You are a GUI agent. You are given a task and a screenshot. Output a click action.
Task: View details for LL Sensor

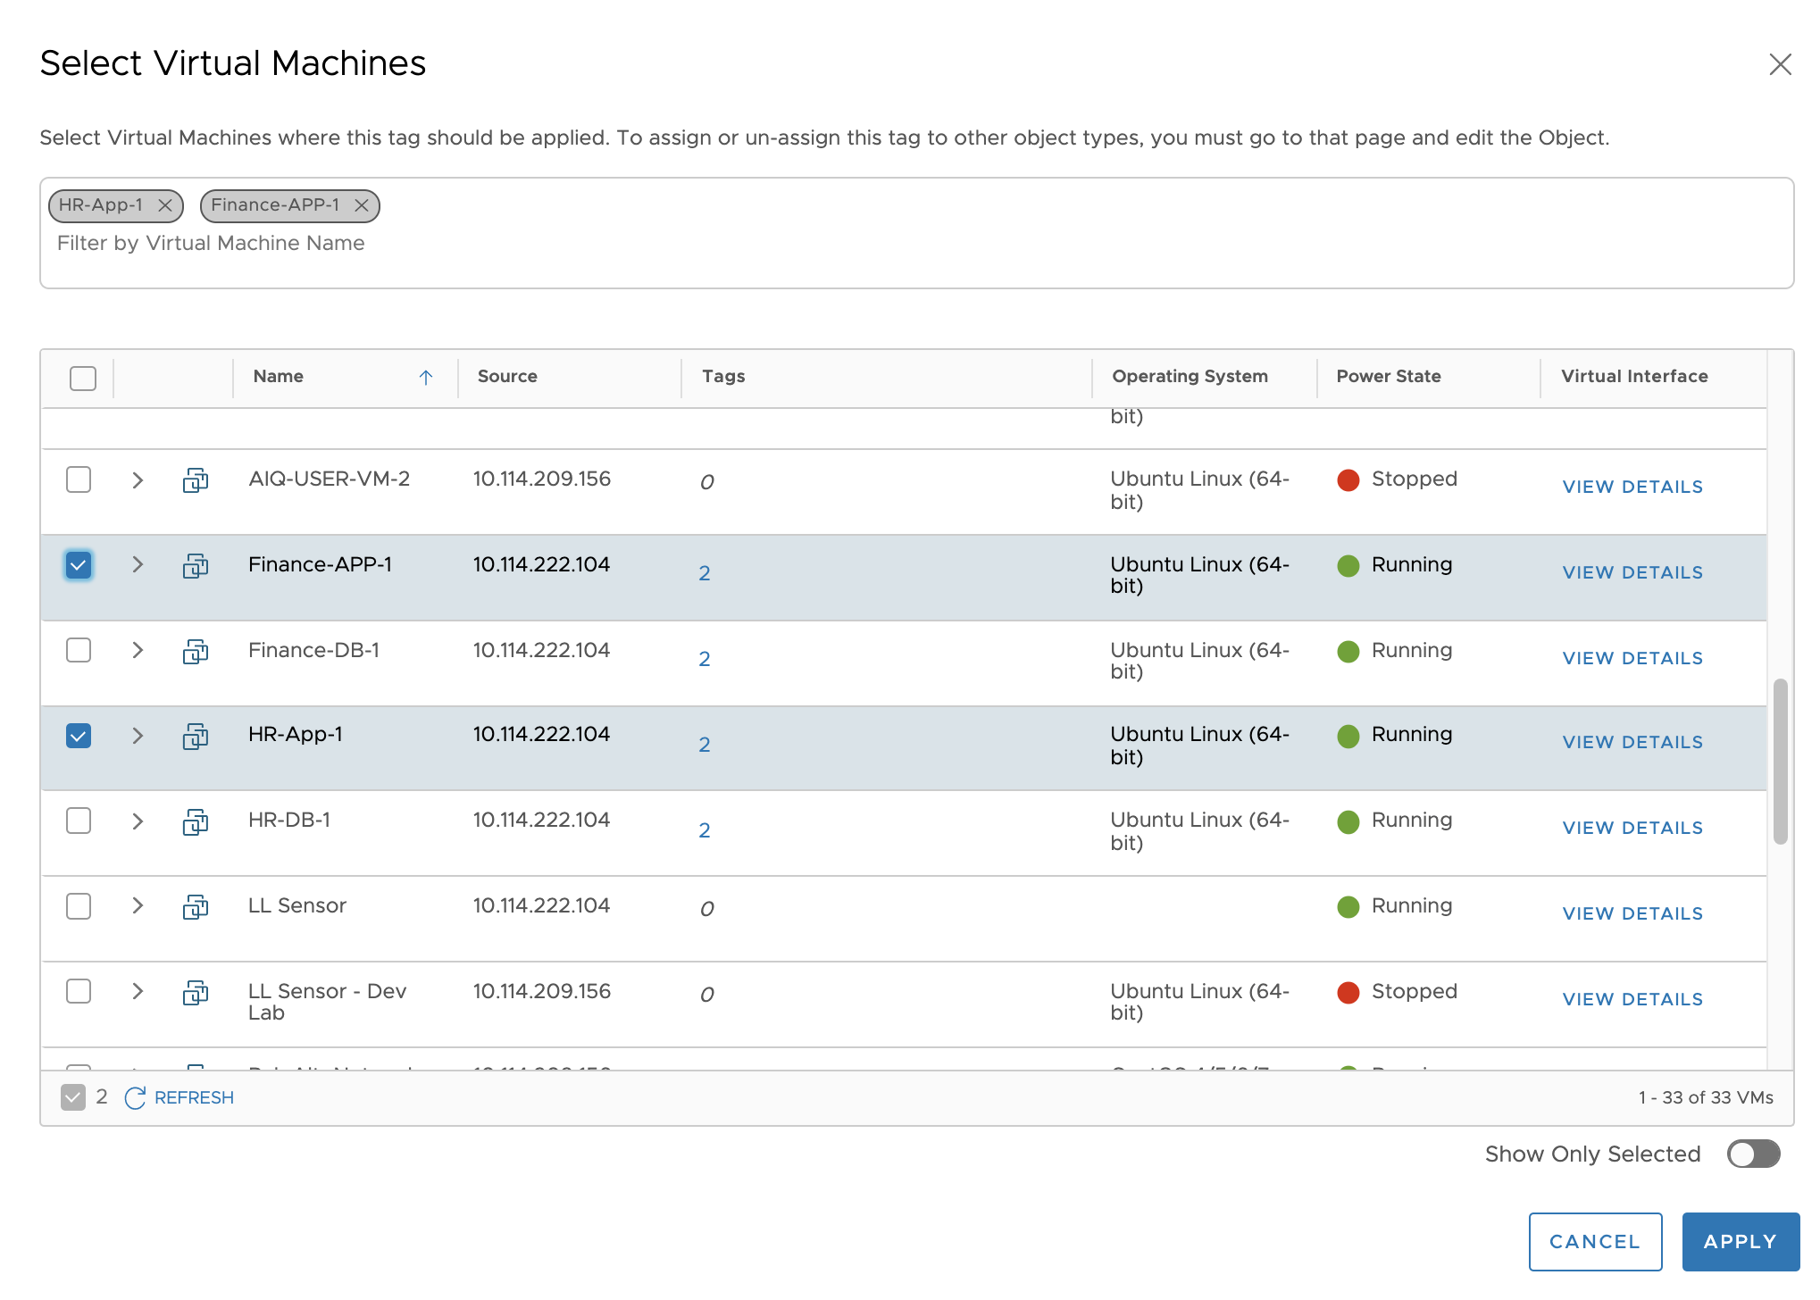[x=1632, y=913]
